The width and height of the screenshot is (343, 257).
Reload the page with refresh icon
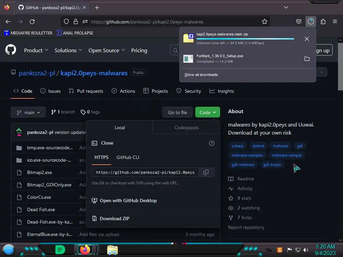point(32,22)
